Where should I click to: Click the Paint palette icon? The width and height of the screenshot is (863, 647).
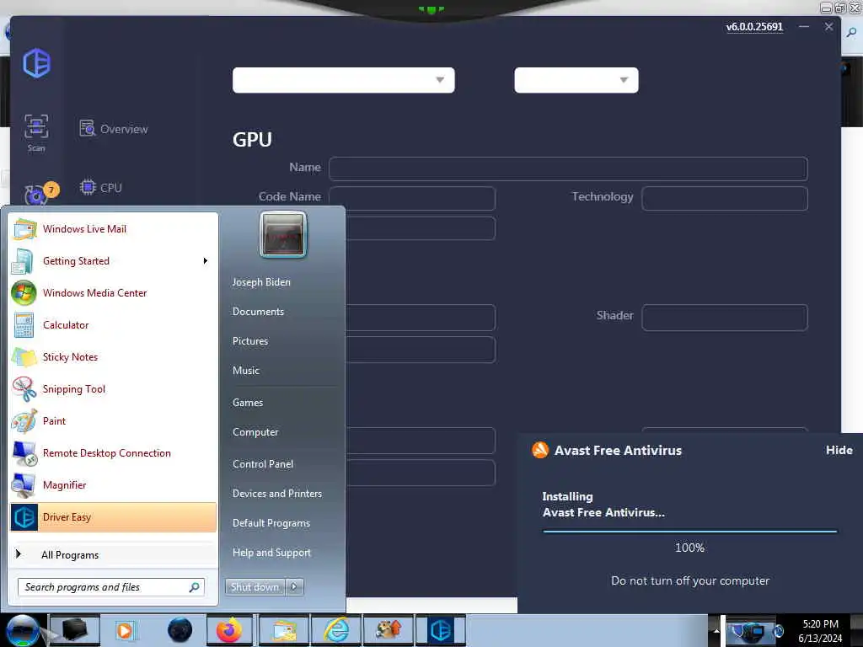pyautogui.click(x=24, y=421)
